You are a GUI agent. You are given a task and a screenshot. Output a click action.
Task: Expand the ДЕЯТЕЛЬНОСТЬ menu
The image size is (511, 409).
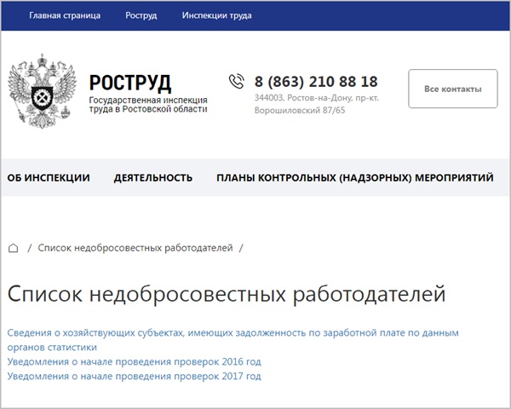153,178
